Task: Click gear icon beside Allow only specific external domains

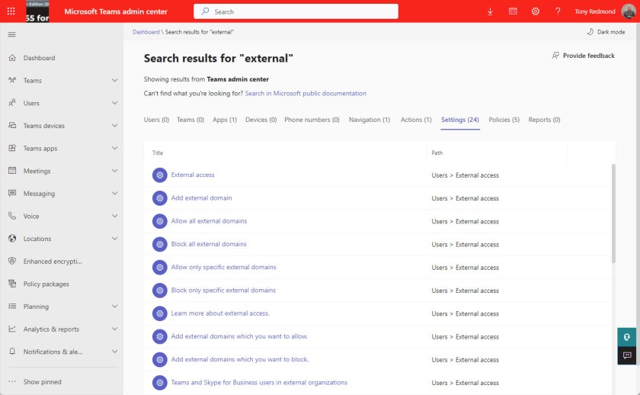Action: coord(160,267)
